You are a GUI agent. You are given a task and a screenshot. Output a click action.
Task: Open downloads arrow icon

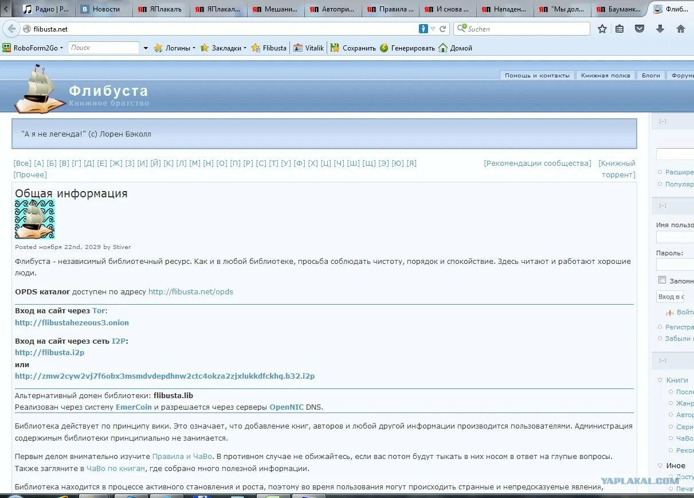point(660,29)
